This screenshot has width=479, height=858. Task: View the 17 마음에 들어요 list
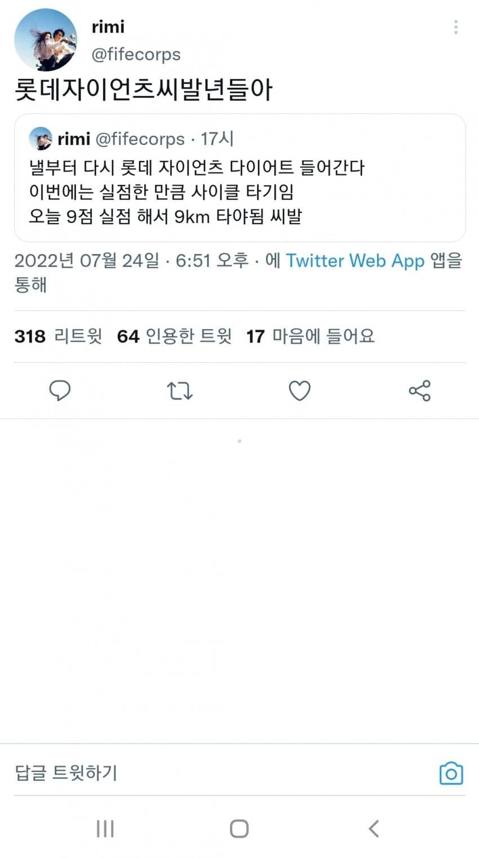coord(310,336)
